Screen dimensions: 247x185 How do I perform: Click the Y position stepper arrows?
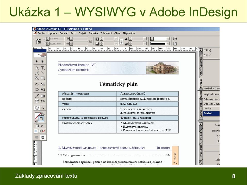48,44
